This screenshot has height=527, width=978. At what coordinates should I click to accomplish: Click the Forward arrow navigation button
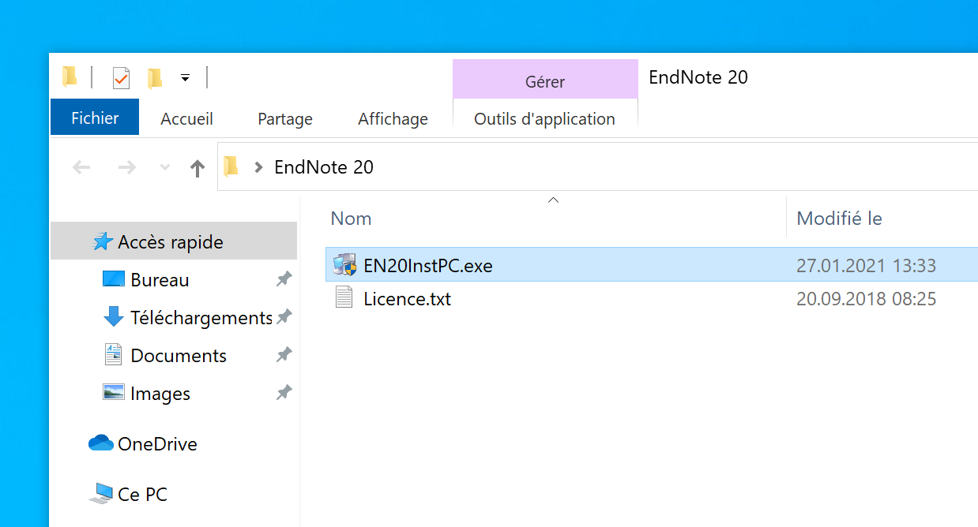[x=126, y=167]
